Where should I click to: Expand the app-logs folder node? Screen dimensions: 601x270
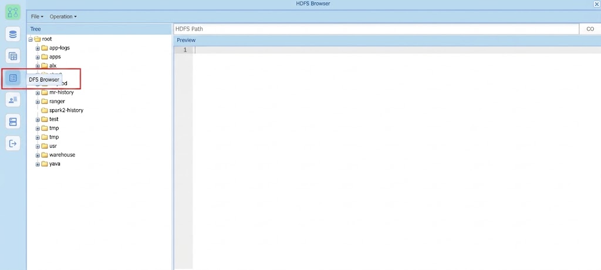pos(38,48)
